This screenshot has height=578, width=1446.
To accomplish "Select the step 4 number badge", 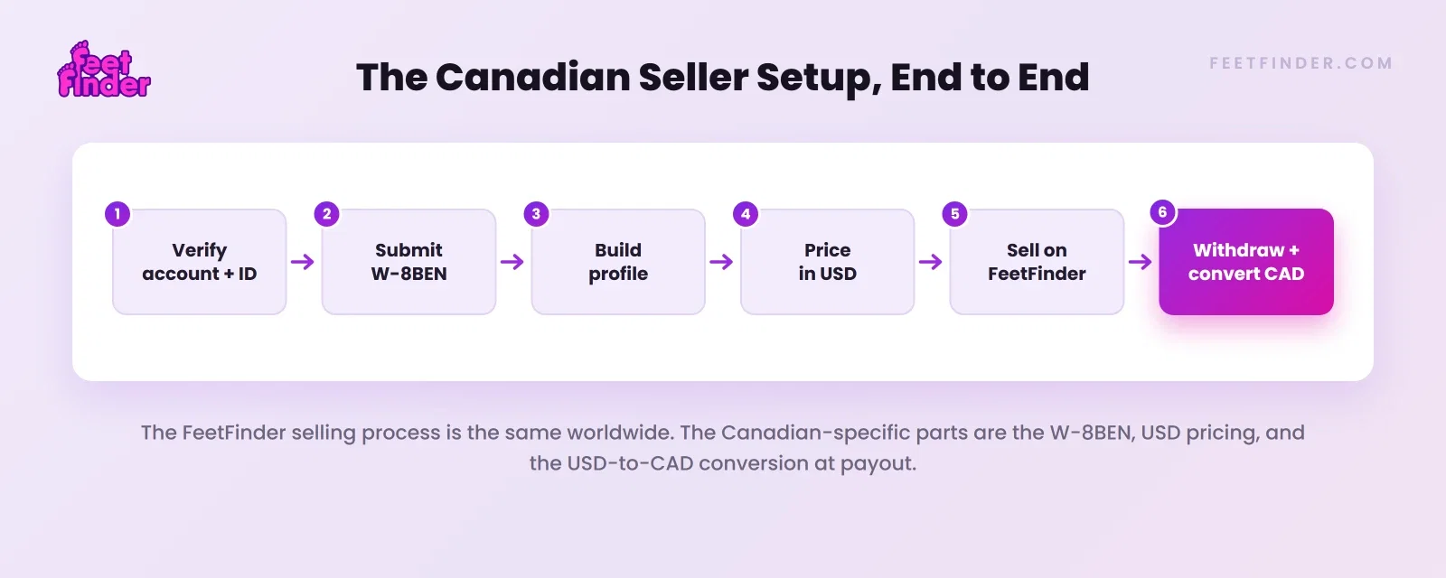I will pos(746,214).
